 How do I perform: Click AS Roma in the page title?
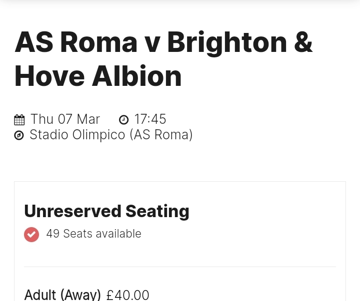76,42
